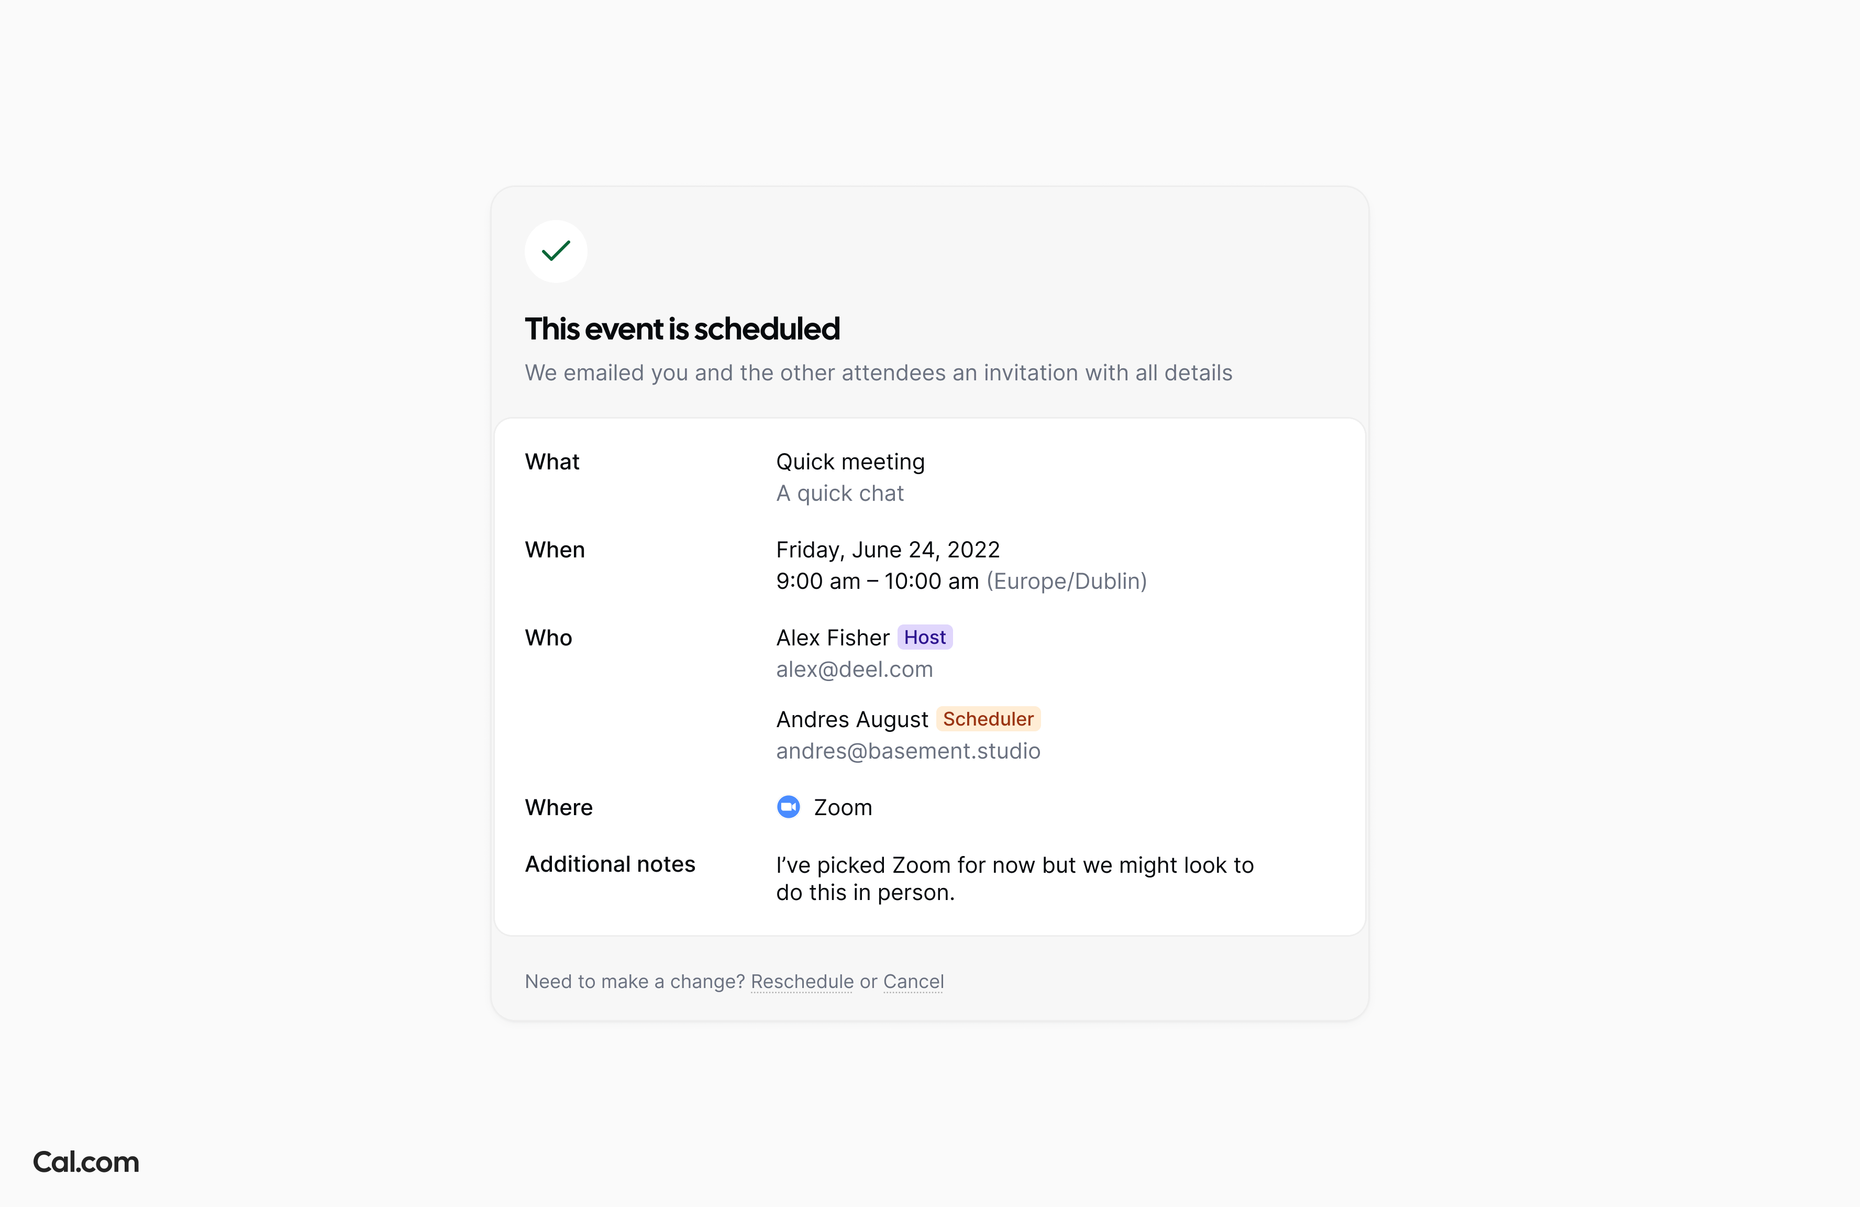This screenshot has width=1860, height=1207.
Task: Click the "A quick chat" description
Action: click(839, 494)
